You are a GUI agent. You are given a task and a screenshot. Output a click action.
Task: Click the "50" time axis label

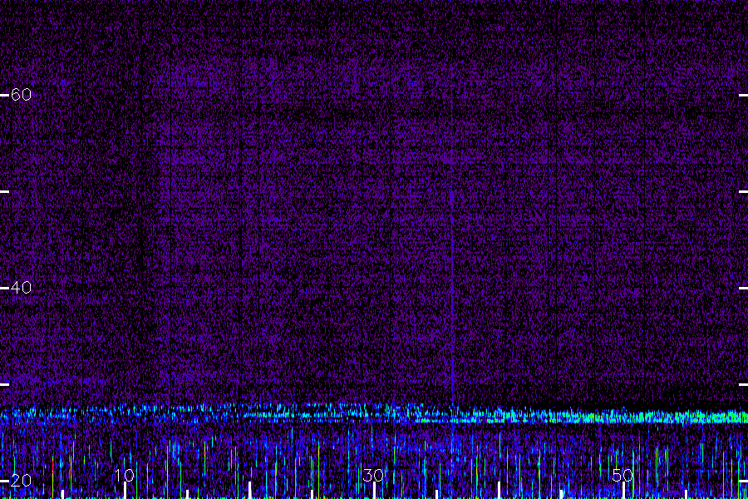click(623, 475)
